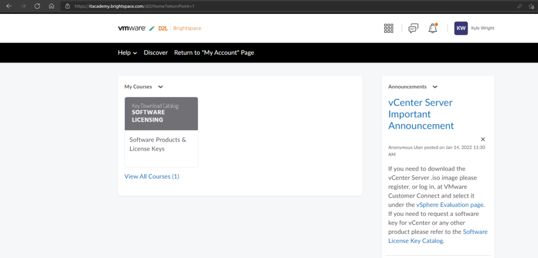Add page to favorites star icon
Screen dimensions: 538x258
point(532,6)
